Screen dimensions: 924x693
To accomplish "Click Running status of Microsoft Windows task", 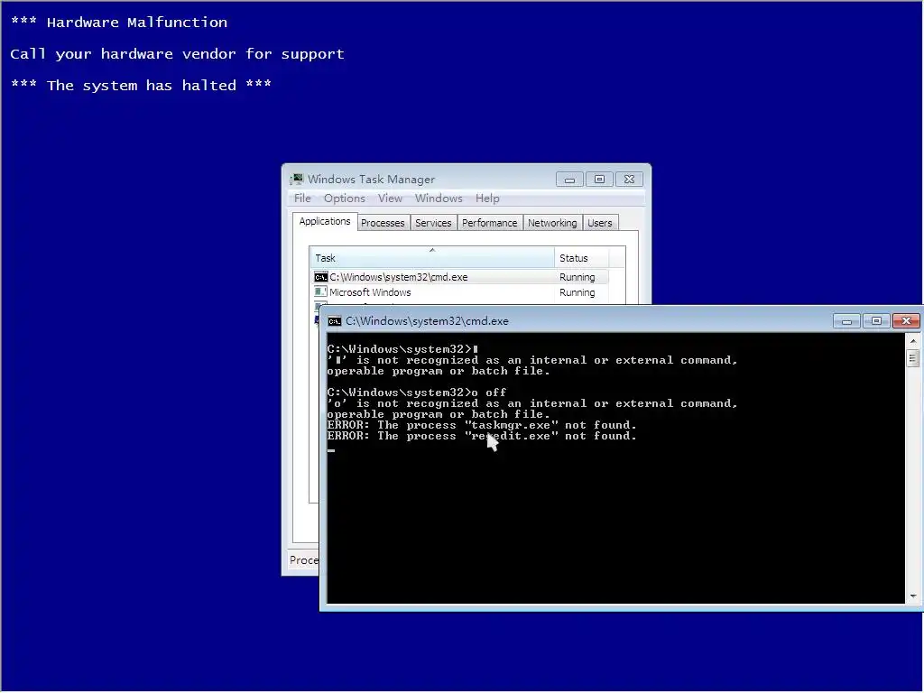I will click(577, 292).
